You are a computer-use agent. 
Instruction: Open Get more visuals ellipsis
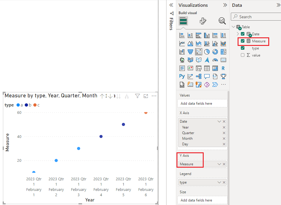click(x=223, y=84)
